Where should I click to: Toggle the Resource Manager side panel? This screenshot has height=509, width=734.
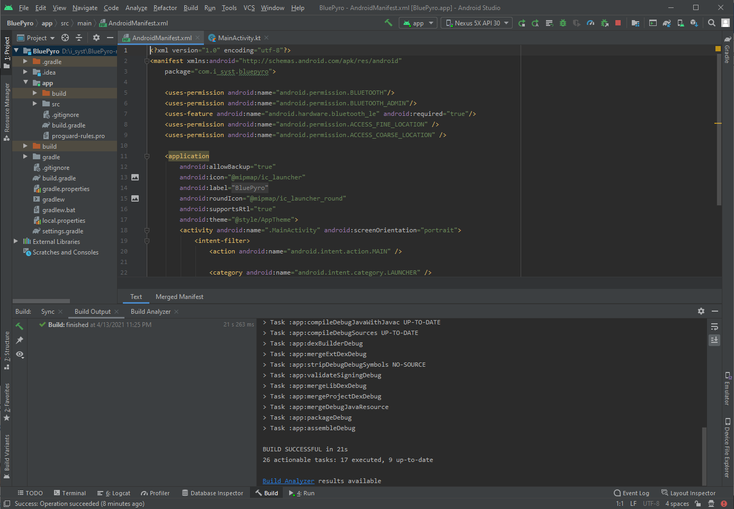point(7,111)
